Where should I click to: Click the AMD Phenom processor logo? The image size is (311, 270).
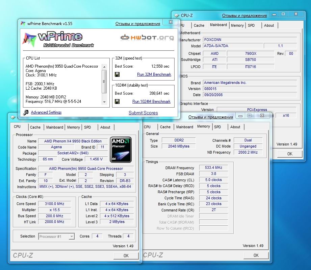121,150
